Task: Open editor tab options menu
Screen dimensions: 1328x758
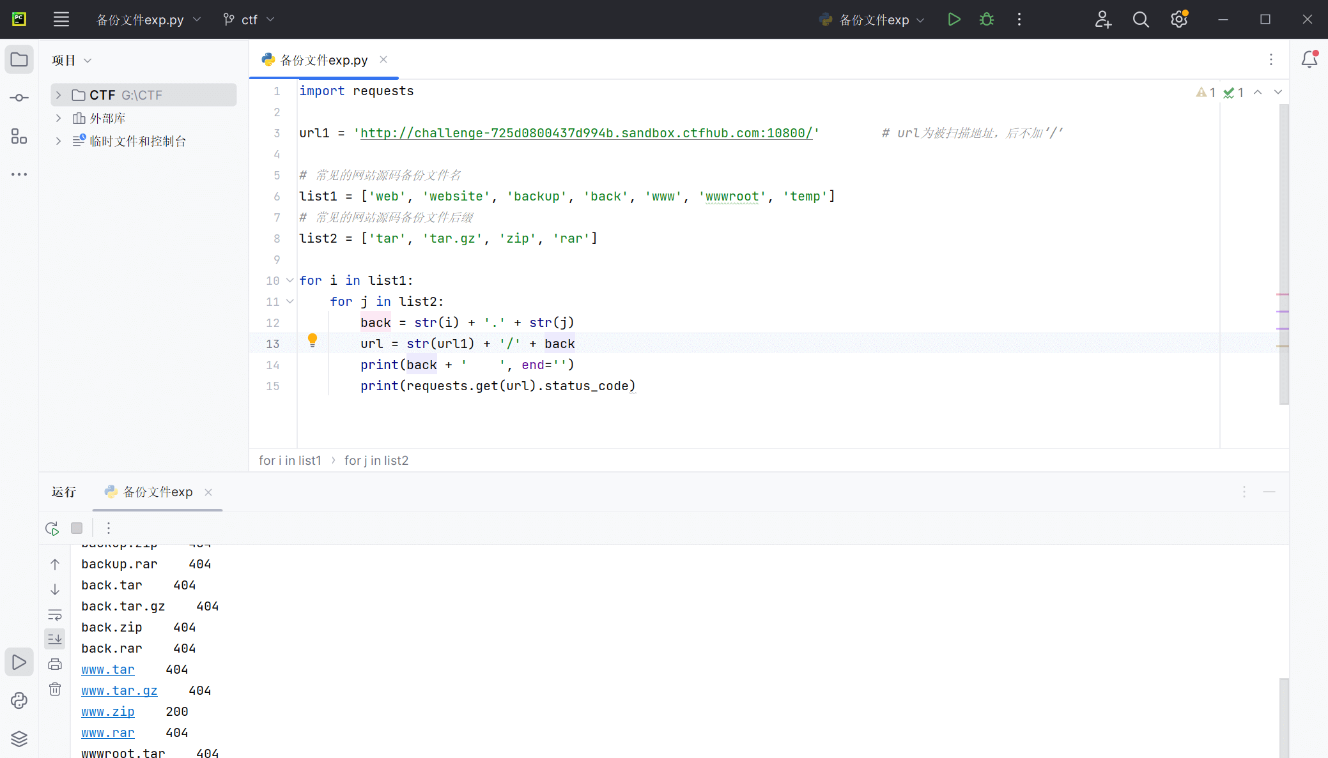Action: [x=1271, y=59]
